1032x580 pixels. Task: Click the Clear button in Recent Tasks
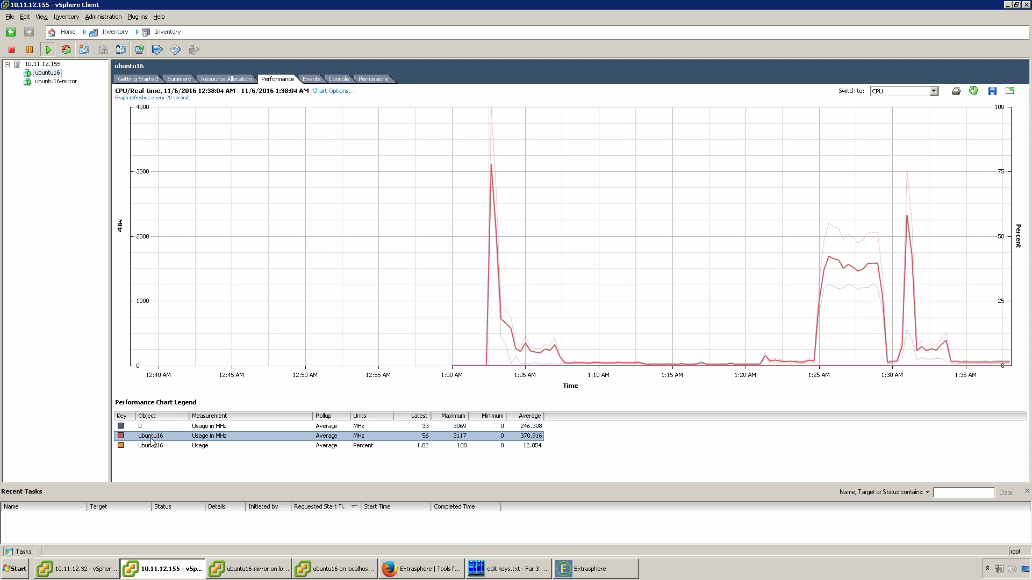point(1005,492)
